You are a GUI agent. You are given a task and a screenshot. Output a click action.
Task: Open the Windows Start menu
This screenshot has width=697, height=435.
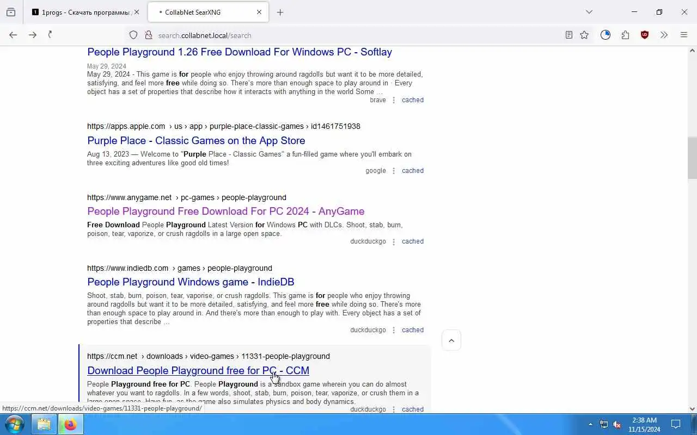pos(14,424)
